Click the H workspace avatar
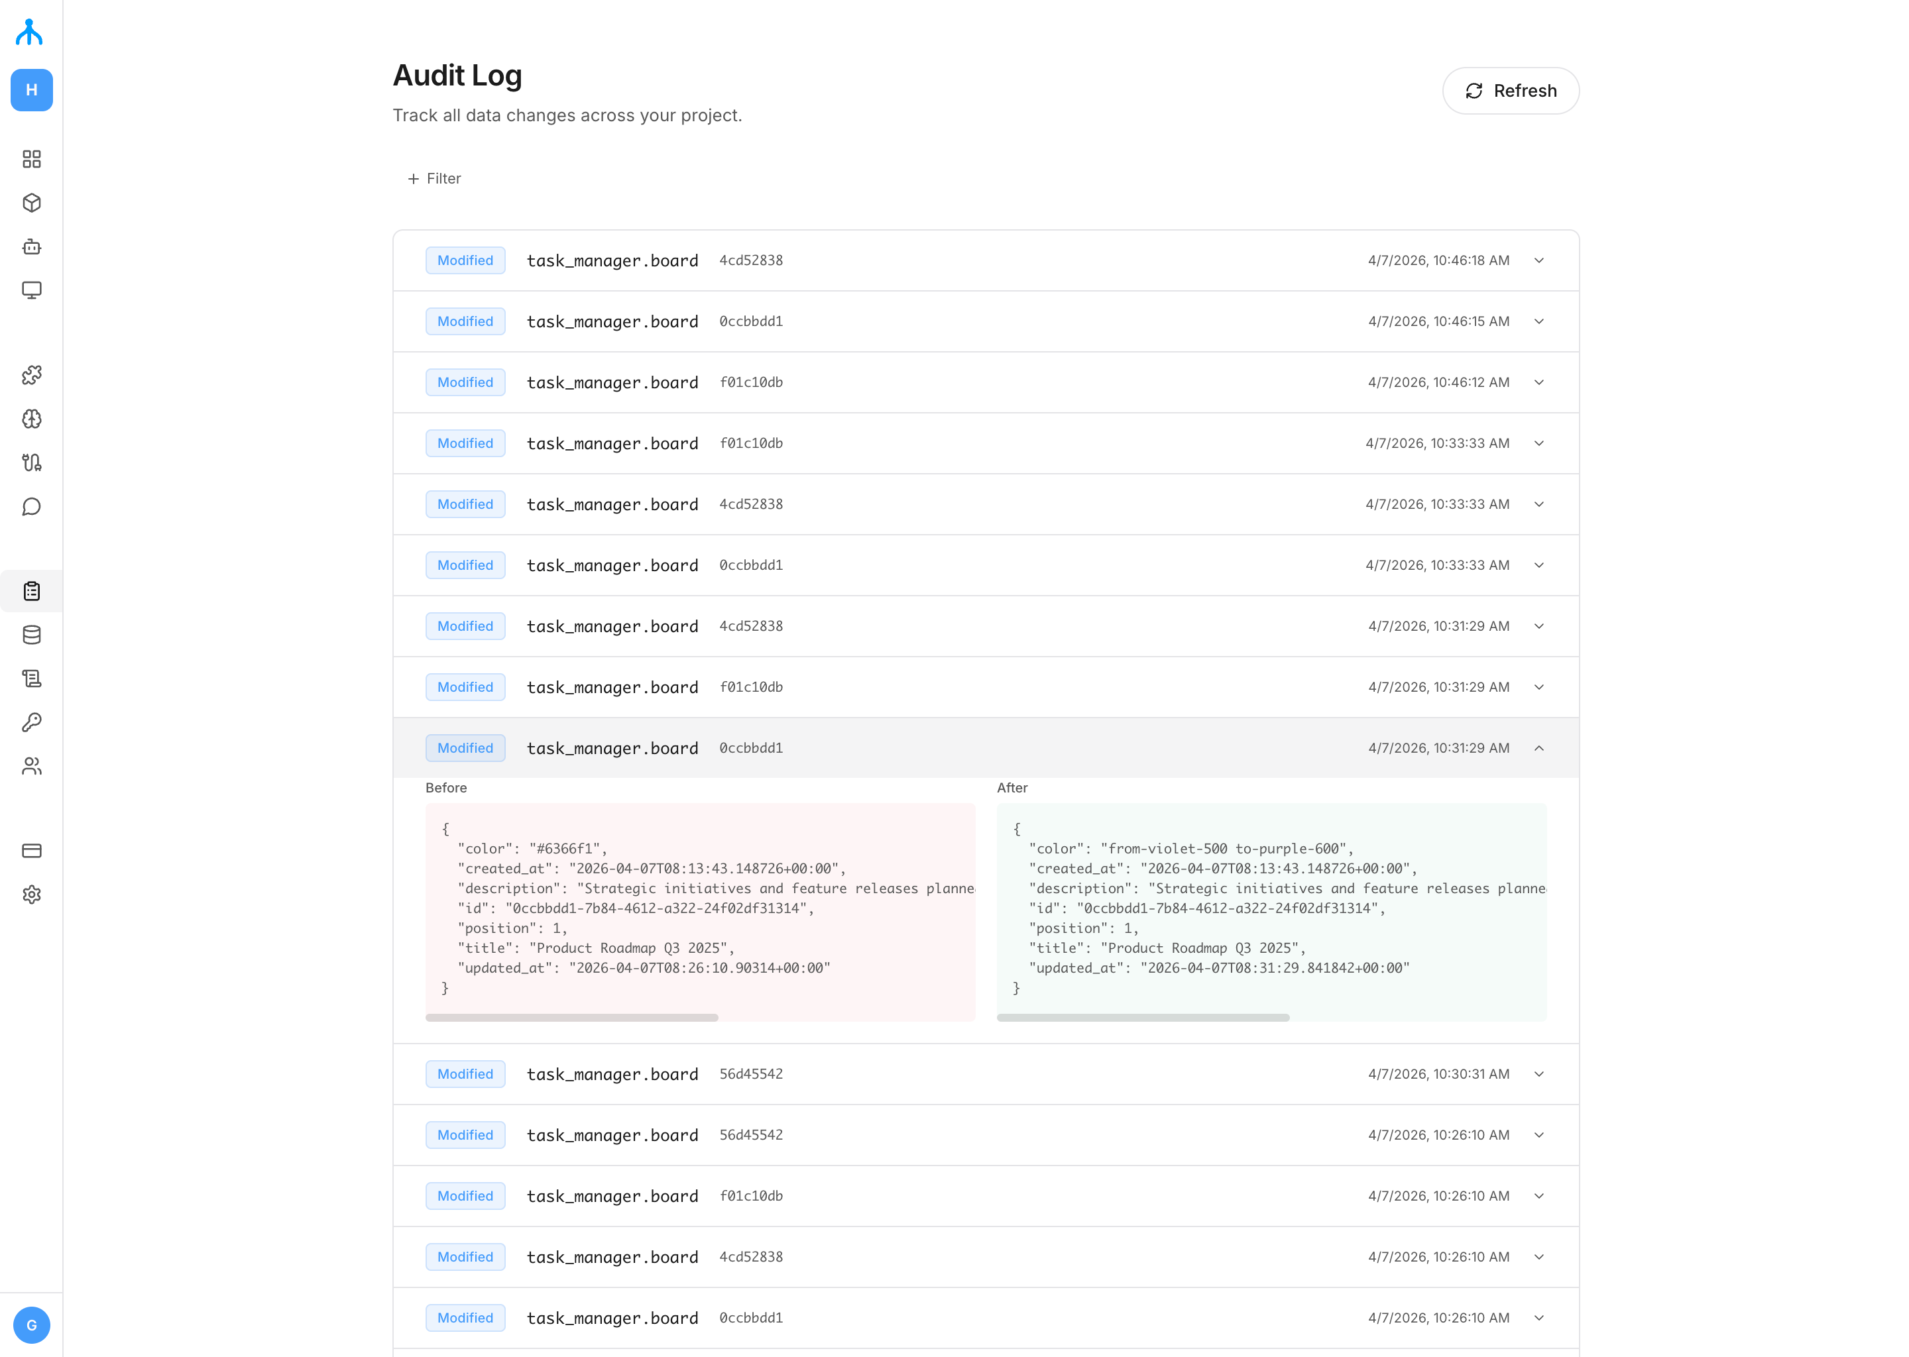The height and width of the screenshot is (1357, 1909). (32, 90)
